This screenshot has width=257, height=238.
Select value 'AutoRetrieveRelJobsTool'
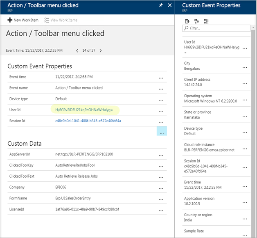tap(75, 165)
